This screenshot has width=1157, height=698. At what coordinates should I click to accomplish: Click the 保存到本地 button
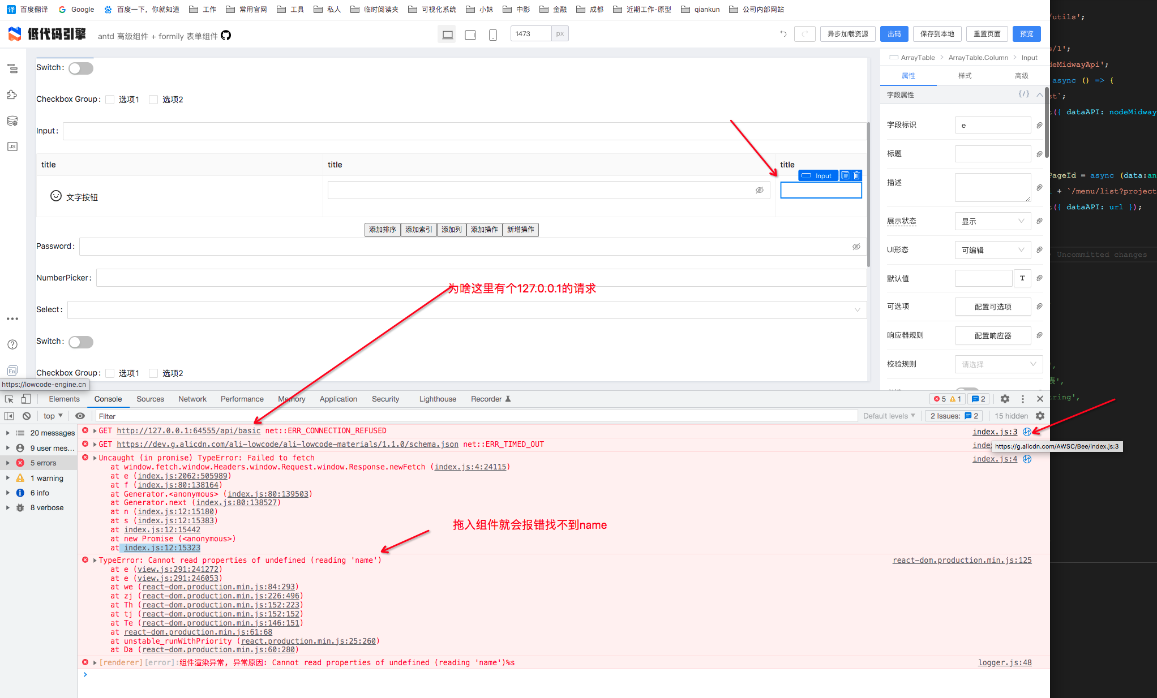pyautogui.click(x=937, y=34)
